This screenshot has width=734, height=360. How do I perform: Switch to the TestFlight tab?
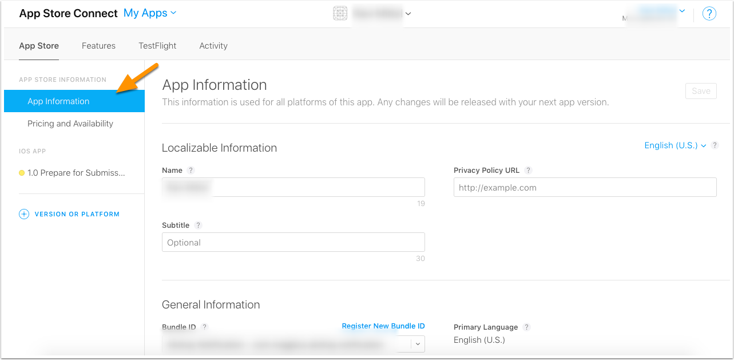157,46
